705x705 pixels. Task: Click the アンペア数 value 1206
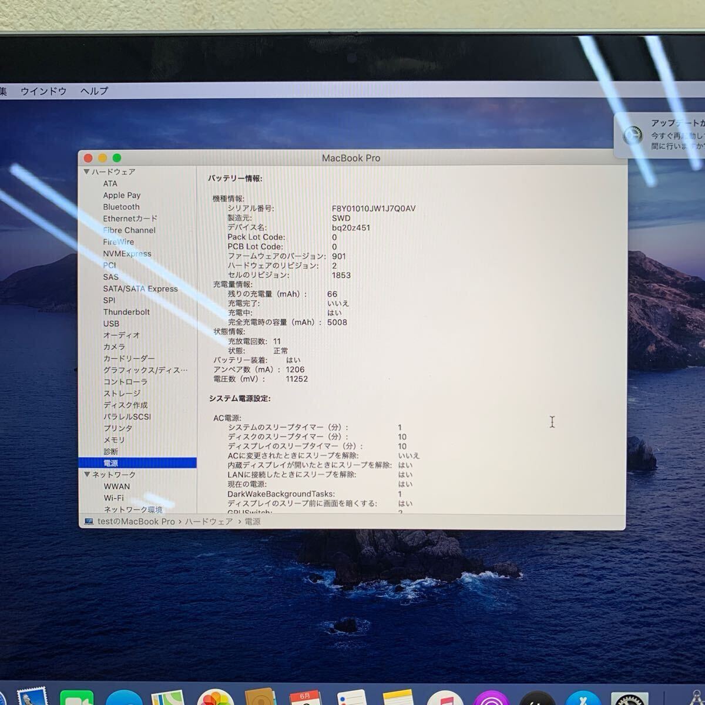(x=295, y=370)
